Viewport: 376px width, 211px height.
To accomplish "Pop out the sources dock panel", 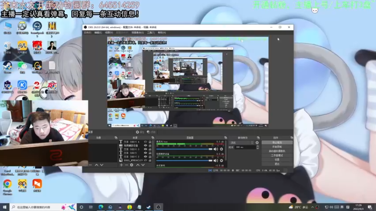I will coord(153,137).
